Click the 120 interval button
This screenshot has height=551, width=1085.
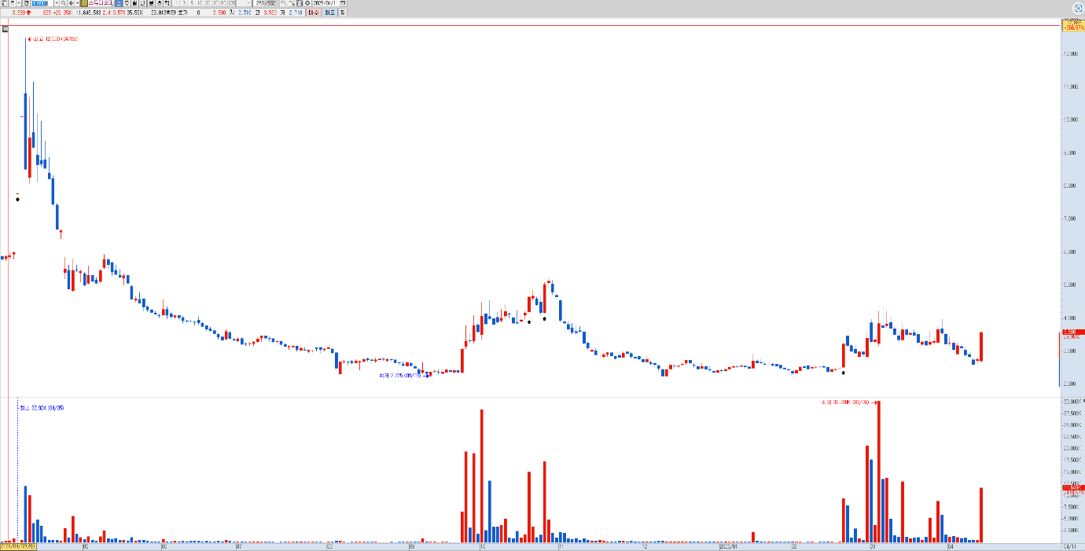231,4
